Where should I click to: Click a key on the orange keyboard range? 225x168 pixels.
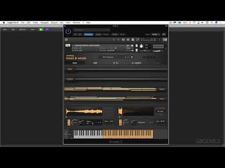127,134
